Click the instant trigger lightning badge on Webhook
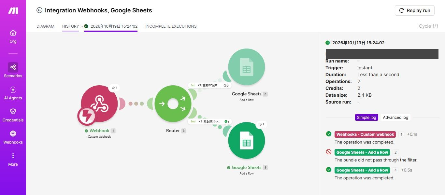Viewport: 445px width, 195px height. 87,116
